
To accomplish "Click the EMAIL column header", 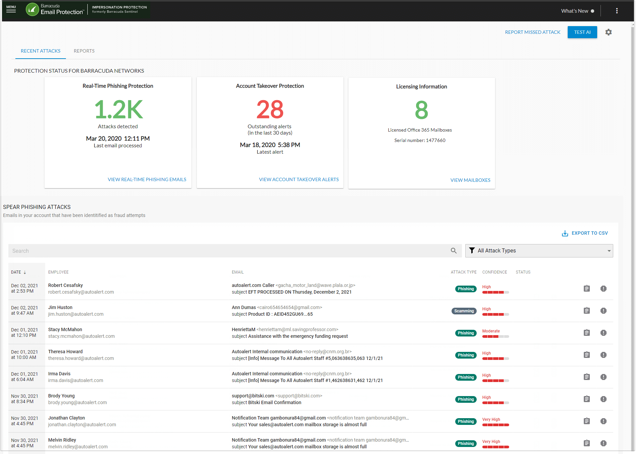I will click(238, 272).
